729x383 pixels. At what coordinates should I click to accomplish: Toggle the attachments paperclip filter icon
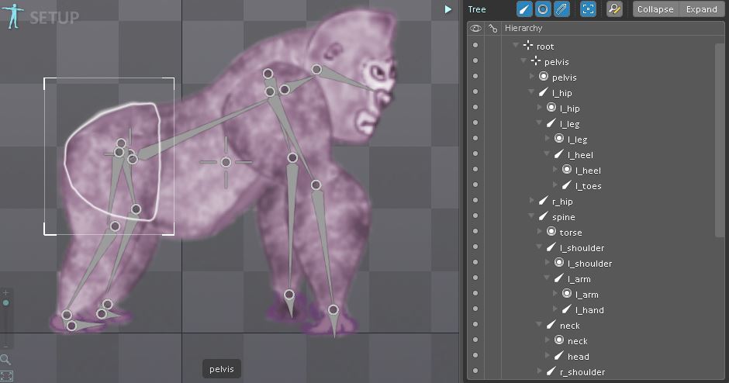pos(561,9)
